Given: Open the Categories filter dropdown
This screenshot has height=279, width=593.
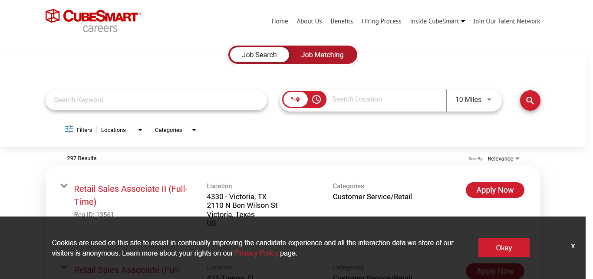Looking at the screenshot, I should point(175,130).
